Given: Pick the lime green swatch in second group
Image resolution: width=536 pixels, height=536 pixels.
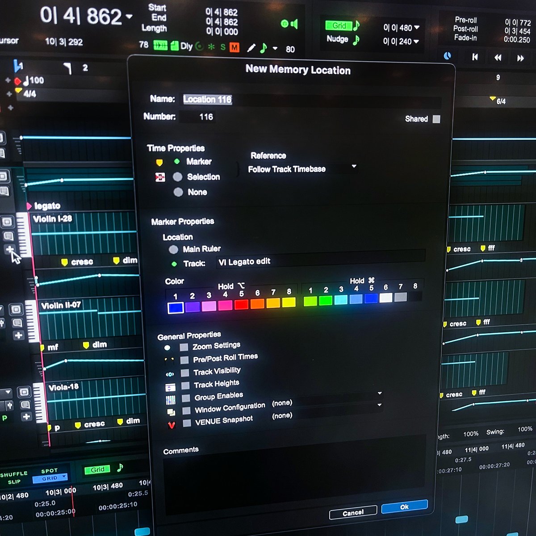Looking at the screenshot, I should point(310,301).
